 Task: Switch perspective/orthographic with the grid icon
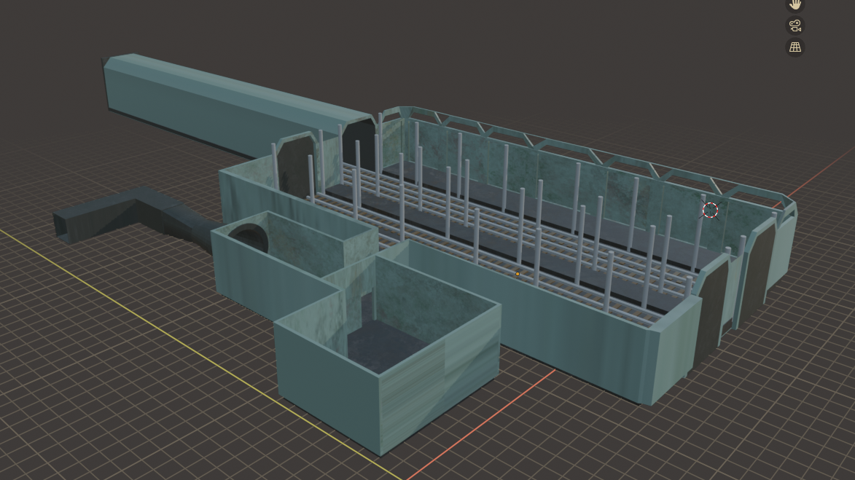(x=795, y=47)
